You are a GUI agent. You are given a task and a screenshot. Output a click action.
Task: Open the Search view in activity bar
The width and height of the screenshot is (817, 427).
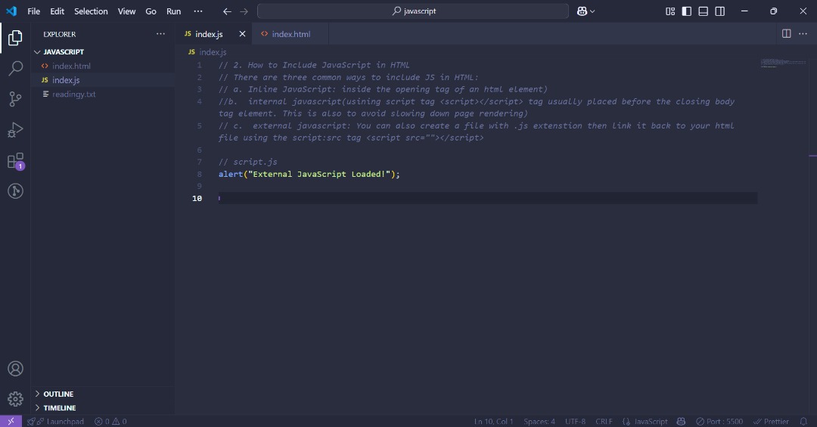(x=16, y=68)
